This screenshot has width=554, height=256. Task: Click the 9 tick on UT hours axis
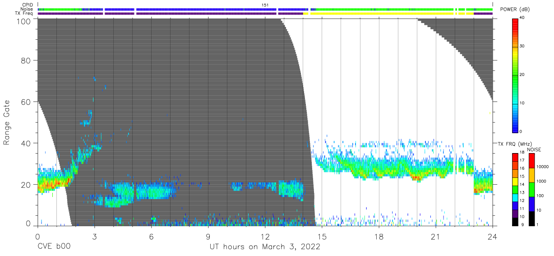[208, 236]
